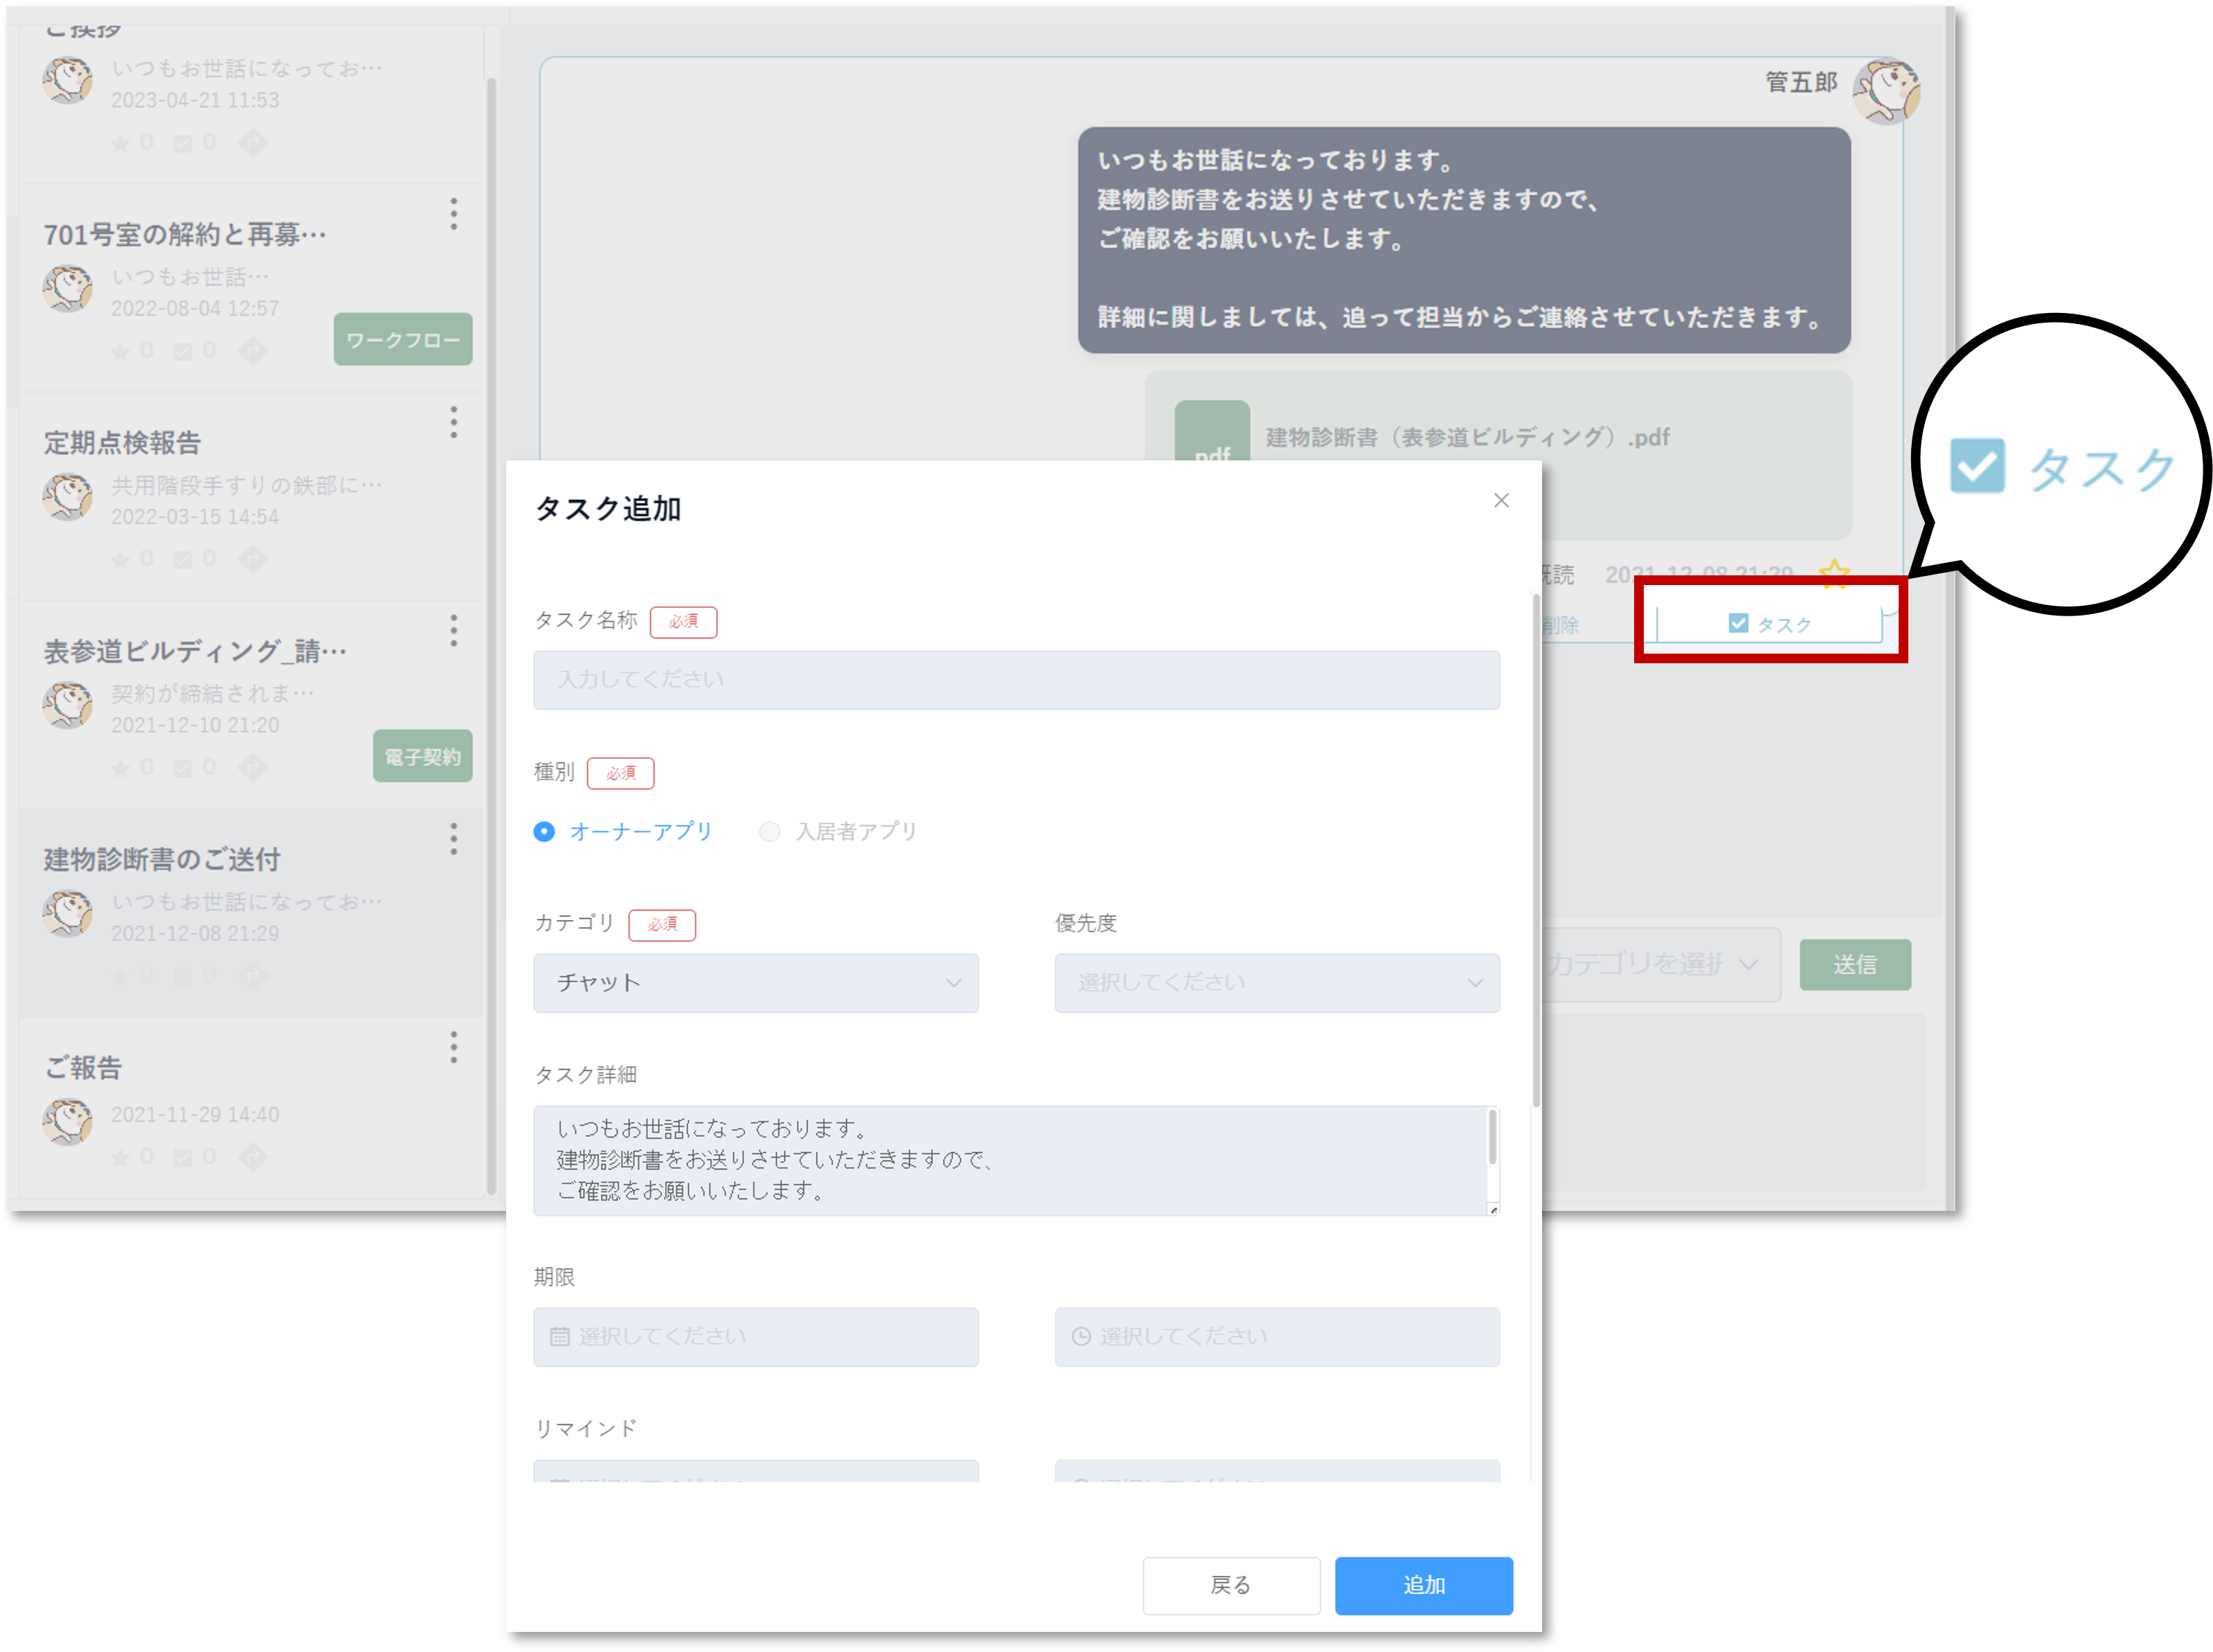Click the clock icon in 期限 time field
Viewport: 2213px width, 1652px height.
click(x=1081, y=1337)
